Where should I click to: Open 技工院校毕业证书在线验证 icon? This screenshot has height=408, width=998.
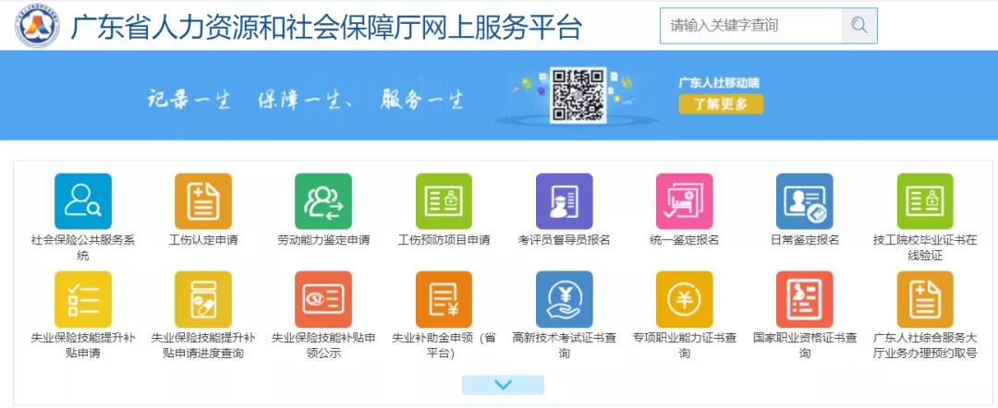point(924,201)
